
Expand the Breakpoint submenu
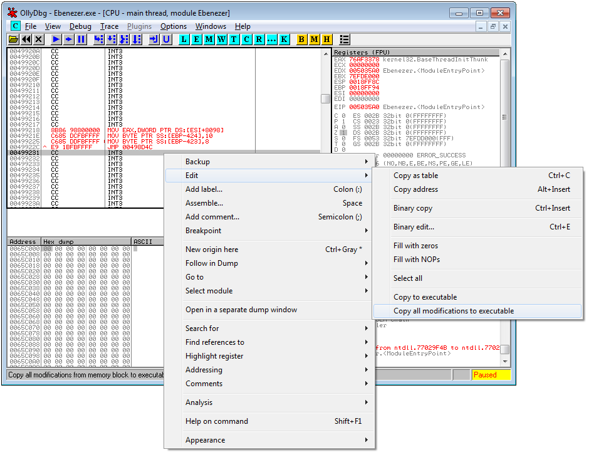[269, 231]
